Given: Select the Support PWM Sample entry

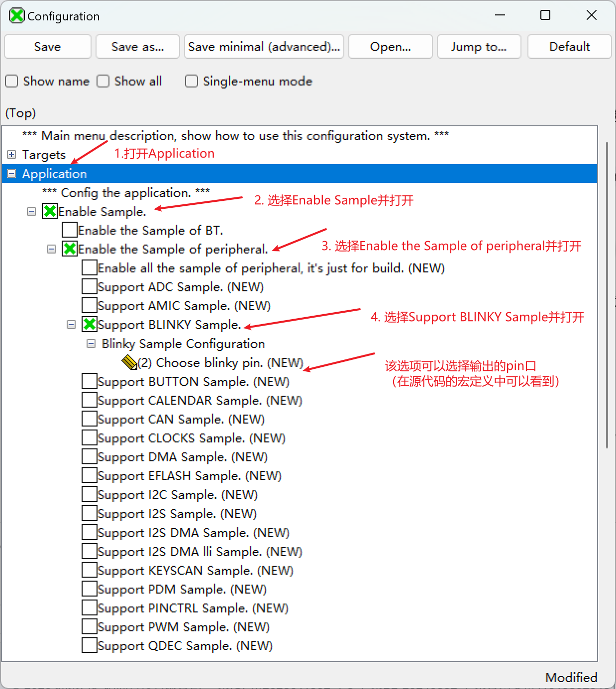Looking at the screenshot, I should (183, 627).
